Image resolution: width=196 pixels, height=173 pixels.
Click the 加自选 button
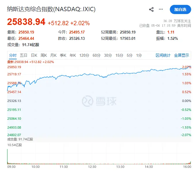click(x=180, y=9)
